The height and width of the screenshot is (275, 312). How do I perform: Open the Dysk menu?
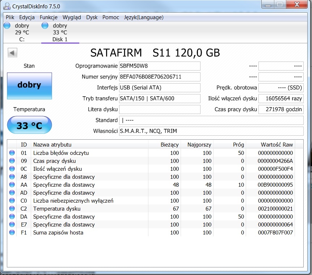pos(92,17)
